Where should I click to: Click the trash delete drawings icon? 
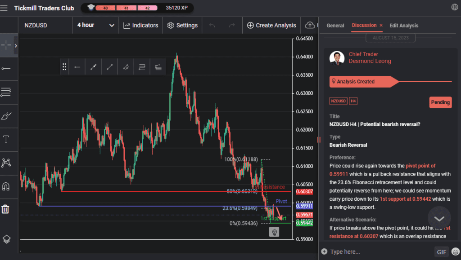point(5,209)
